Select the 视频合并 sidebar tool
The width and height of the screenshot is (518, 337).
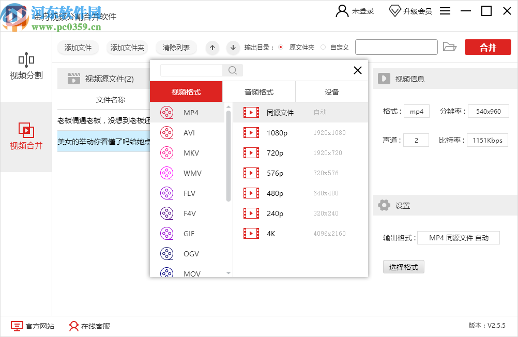(x=26, y=138)
